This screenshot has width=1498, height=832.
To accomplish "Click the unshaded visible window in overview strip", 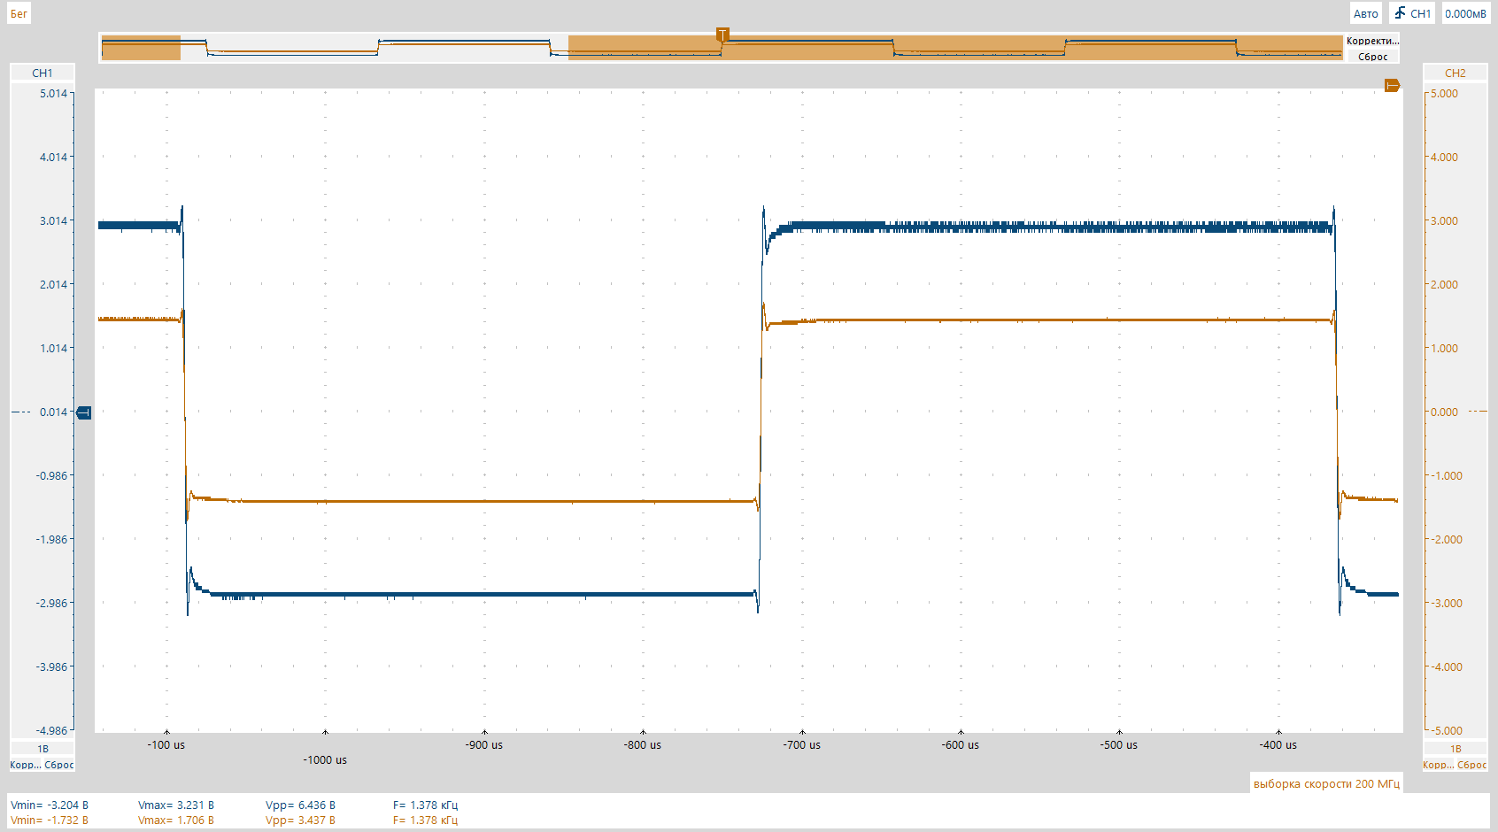I will 374,48.
